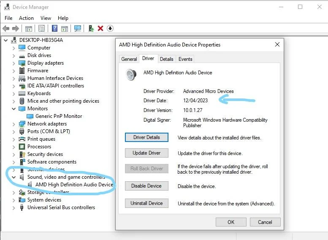Switch to the Events tab
The image size is (328, 240).
[185, 59]
